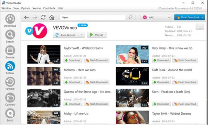The height and width of the screenshot is (125, 208).
Task: Open the Download section in sidebar
Action: [x=10, y=20]
